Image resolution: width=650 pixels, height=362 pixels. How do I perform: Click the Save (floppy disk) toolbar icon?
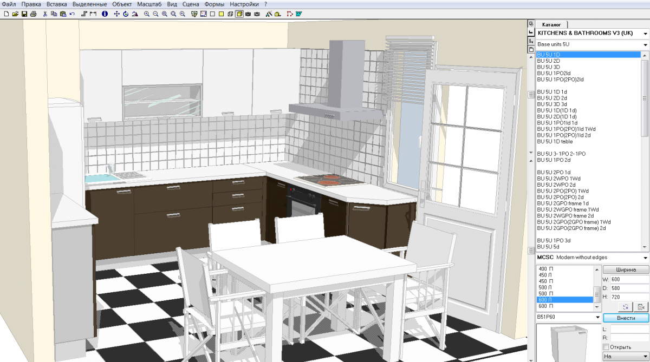(x=24, y=14)
